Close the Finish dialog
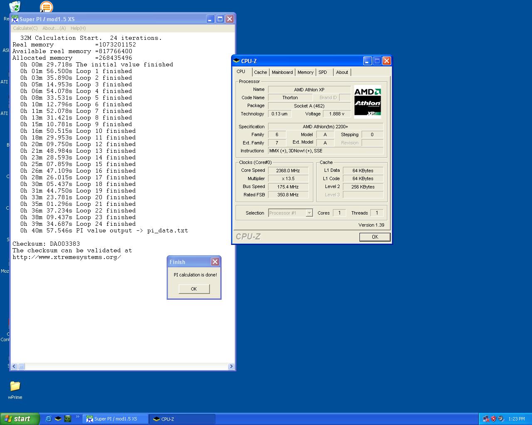Screen dimensions: 532x425 pos(215,262)
